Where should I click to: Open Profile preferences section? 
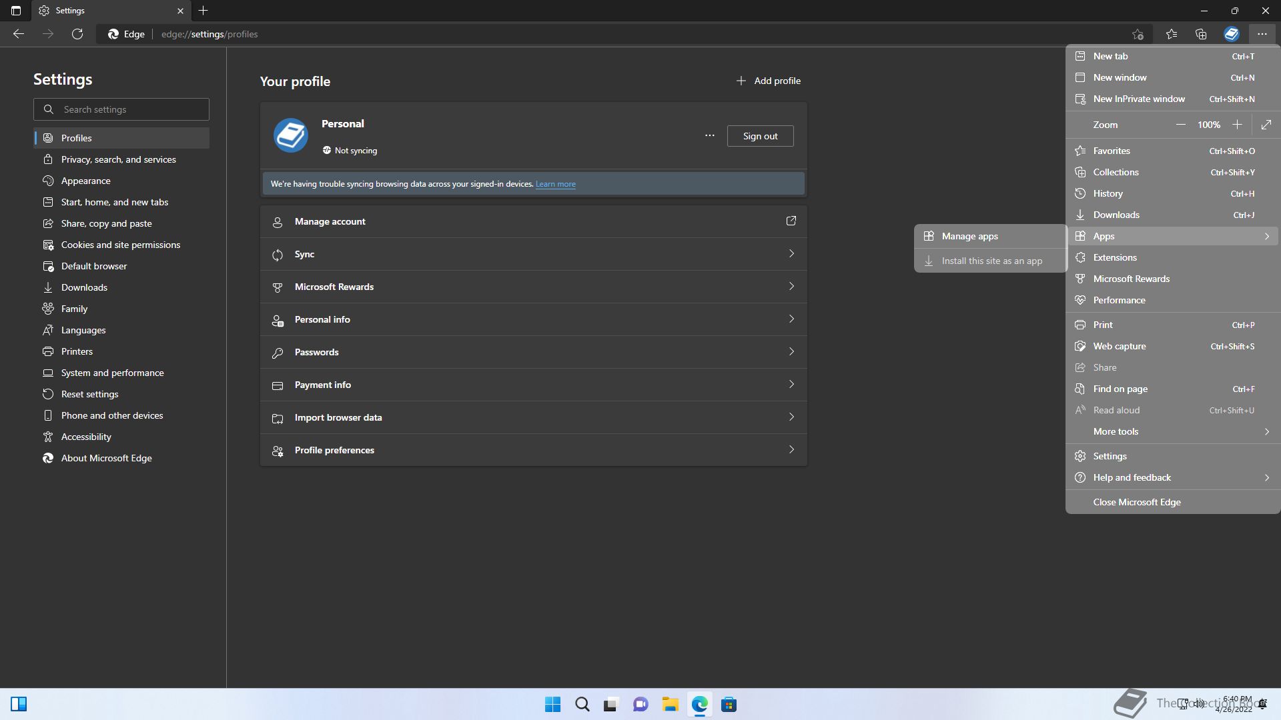point(534,450)
